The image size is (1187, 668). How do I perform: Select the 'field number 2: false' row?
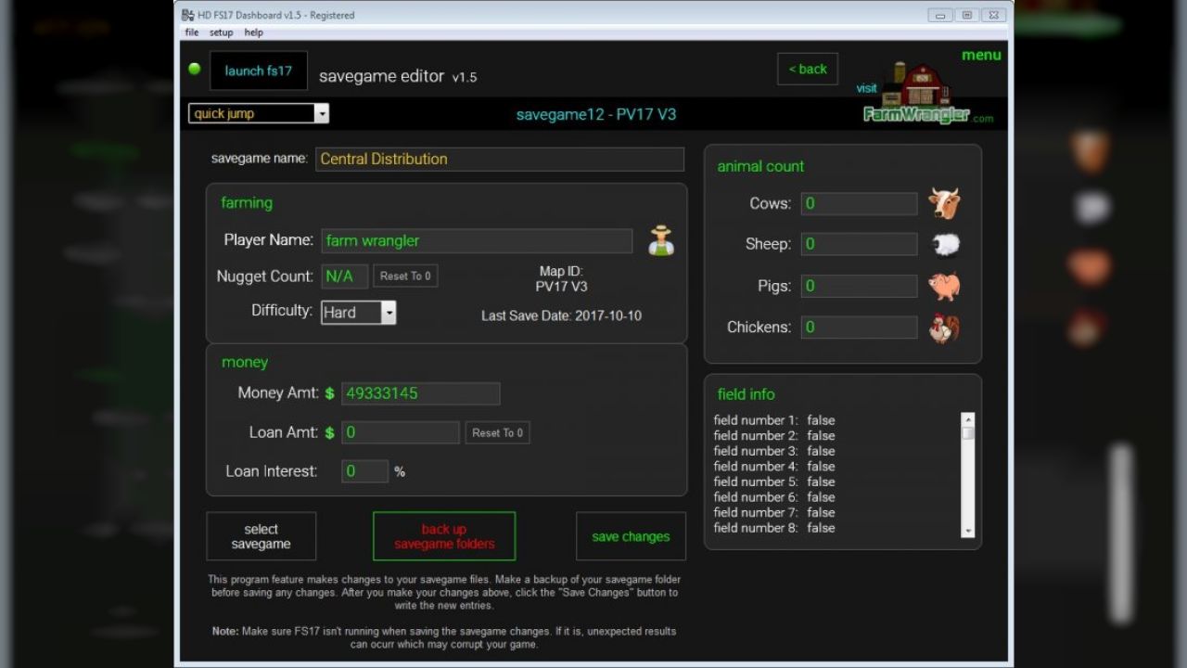[774, 436]
